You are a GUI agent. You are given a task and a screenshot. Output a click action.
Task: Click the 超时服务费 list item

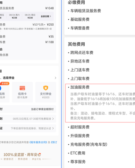80,127
